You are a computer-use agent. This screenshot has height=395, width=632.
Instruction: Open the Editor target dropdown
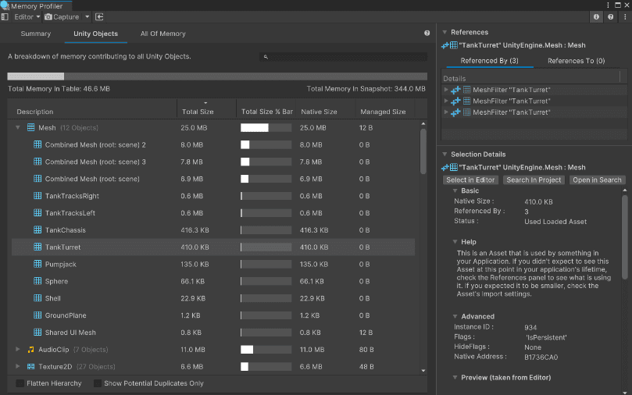tap(27, 17)
